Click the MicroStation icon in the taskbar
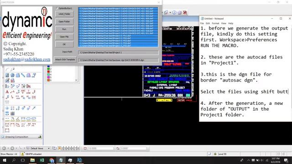Viewport: 292px width, 164px height. (79, 160)
